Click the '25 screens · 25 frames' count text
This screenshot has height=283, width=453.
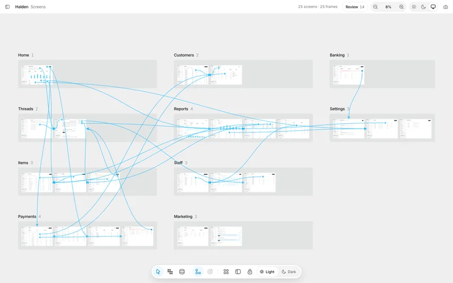318,7
